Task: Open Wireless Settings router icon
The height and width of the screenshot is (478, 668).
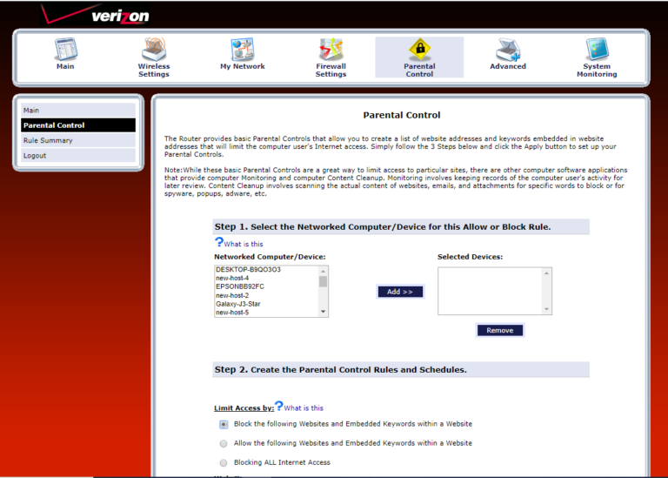Action: click(153, 50)
